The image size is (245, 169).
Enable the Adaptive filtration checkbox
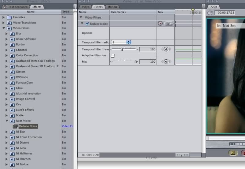coord(113,55)
